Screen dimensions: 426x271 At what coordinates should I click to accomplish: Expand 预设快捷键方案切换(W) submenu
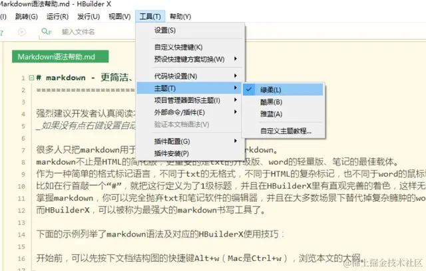[x=190, y=59]
